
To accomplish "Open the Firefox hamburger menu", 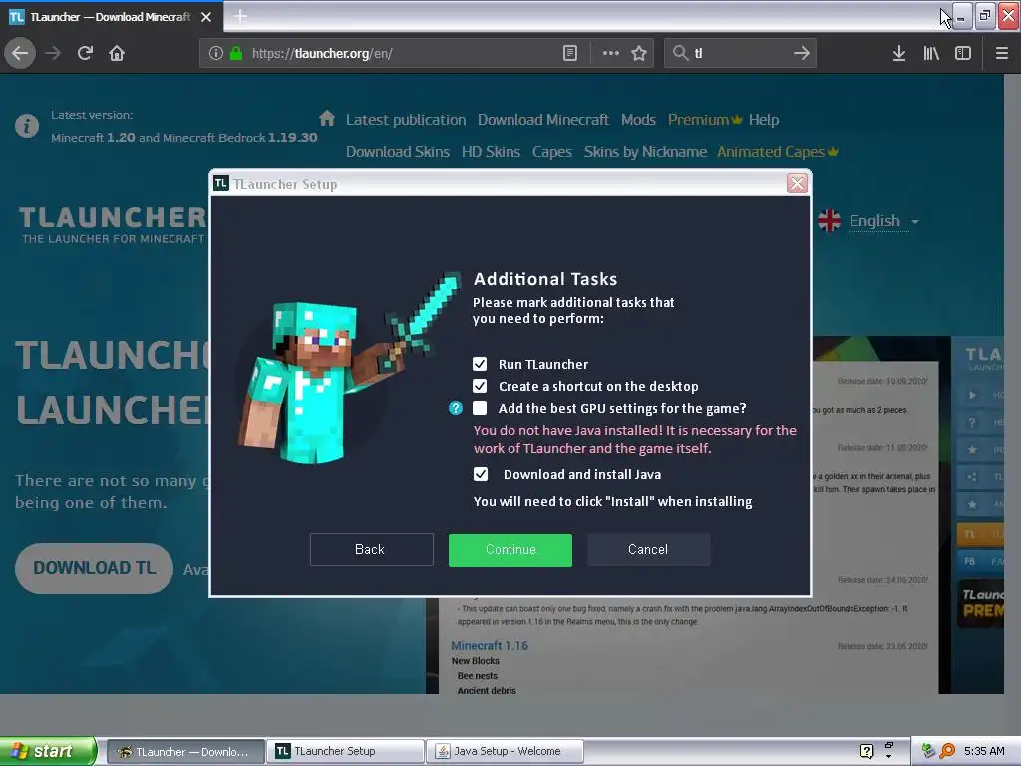I will coord(1001,53).
